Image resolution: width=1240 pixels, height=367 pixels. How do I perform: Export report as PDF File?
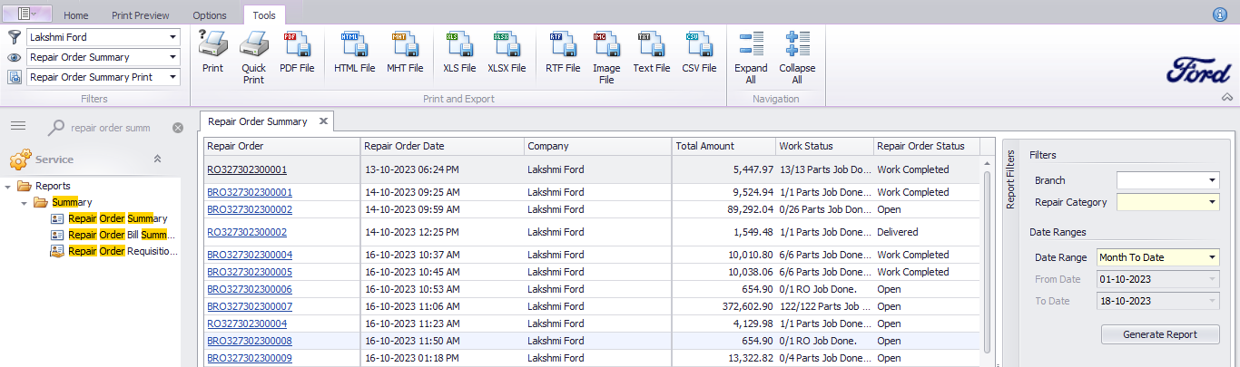pos(297,52)
